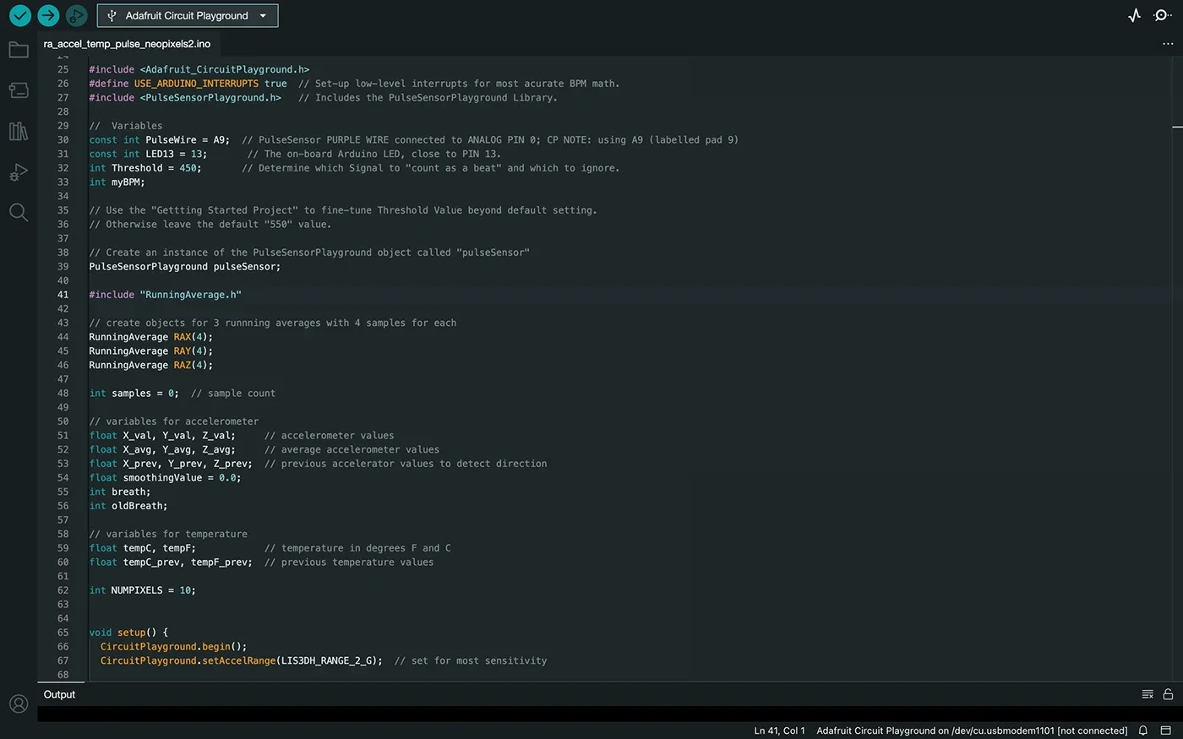Click 'CircuitPlayground.begin();' line

tap(173, 647)
